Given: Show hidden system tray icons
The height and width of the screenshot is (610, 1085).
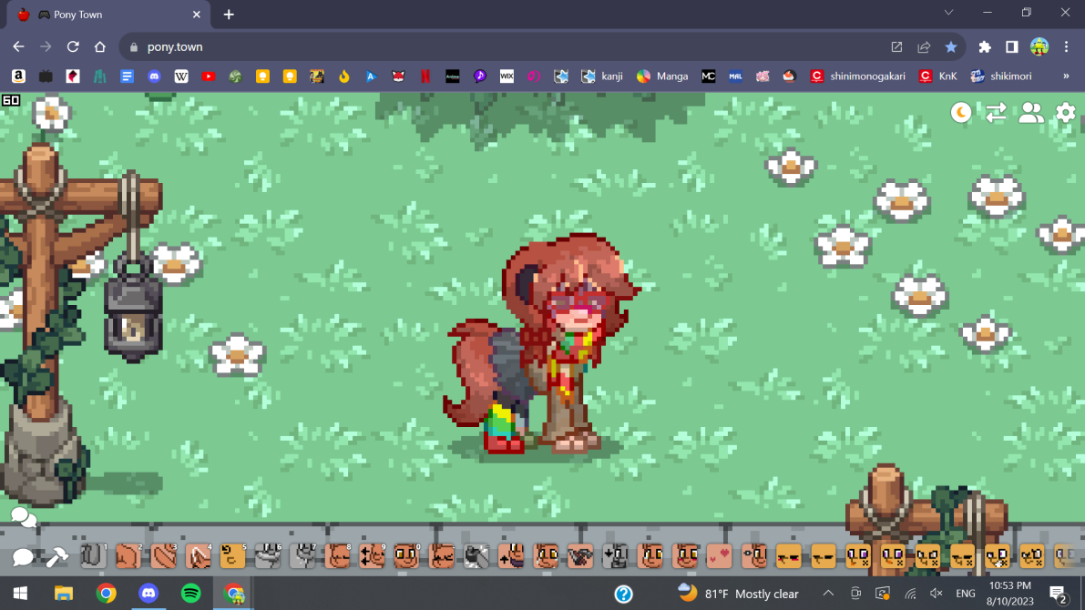Looking at the screenshot, I should pos(828,594).
